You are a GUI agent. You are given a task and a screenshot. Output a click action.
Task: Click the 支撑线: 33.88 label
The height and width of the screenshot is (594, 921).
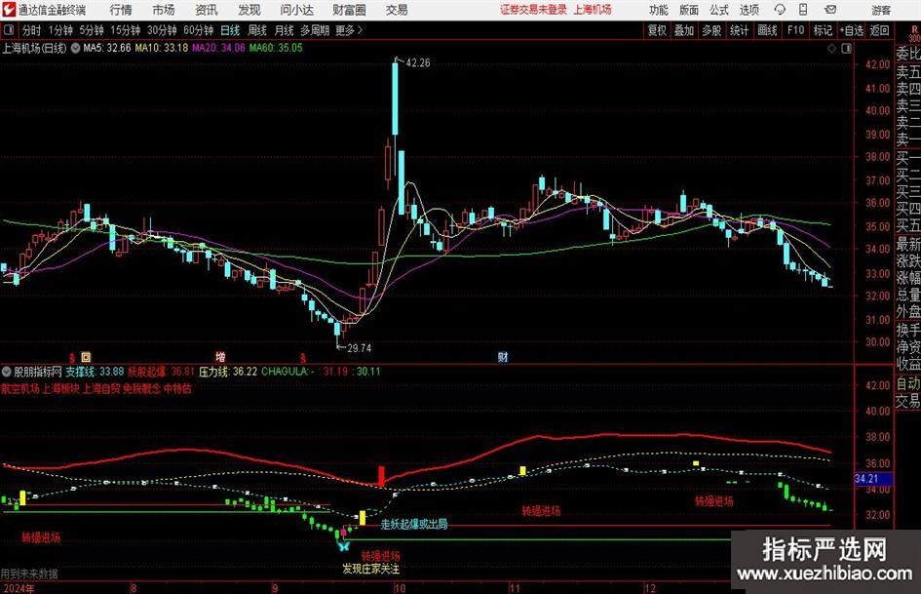tap(95, 372)
